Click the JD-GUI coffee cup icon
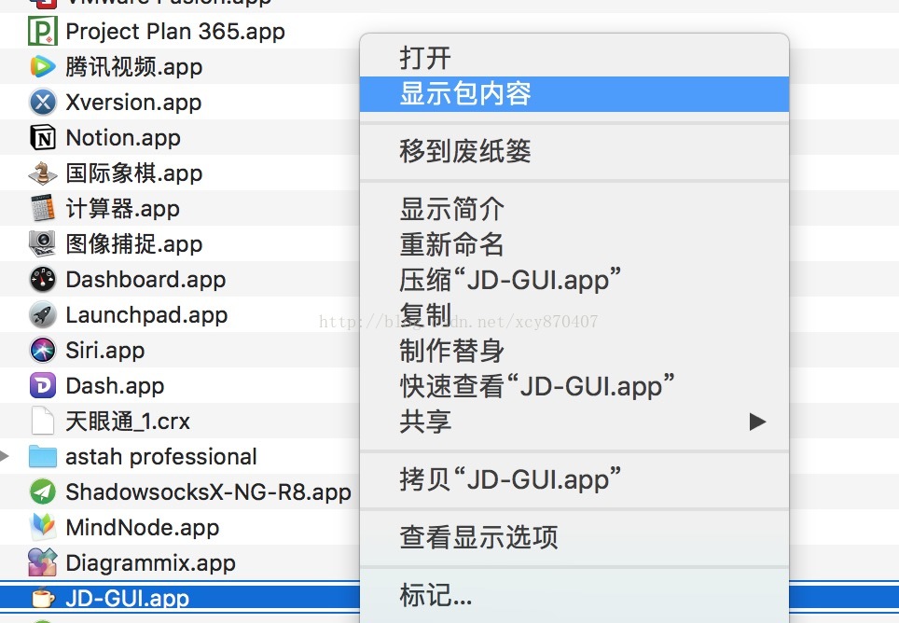 (x=42, y=598)
